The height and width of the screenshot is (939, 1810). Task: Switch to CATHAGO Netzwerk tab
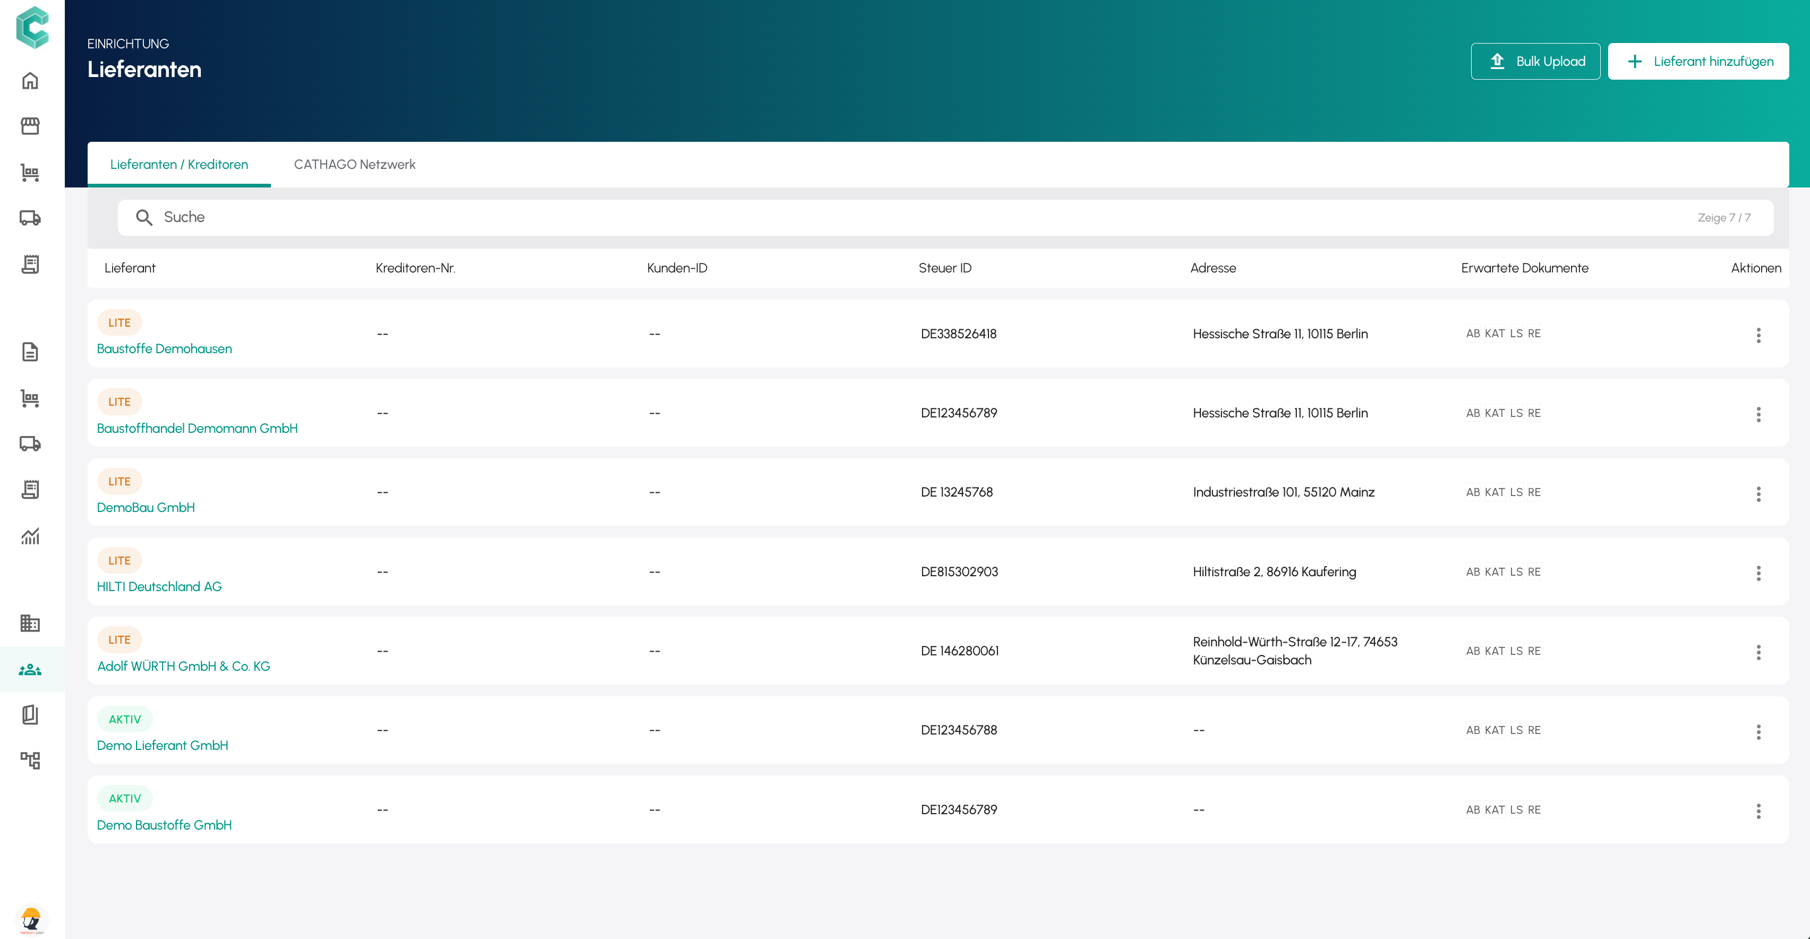354,165
